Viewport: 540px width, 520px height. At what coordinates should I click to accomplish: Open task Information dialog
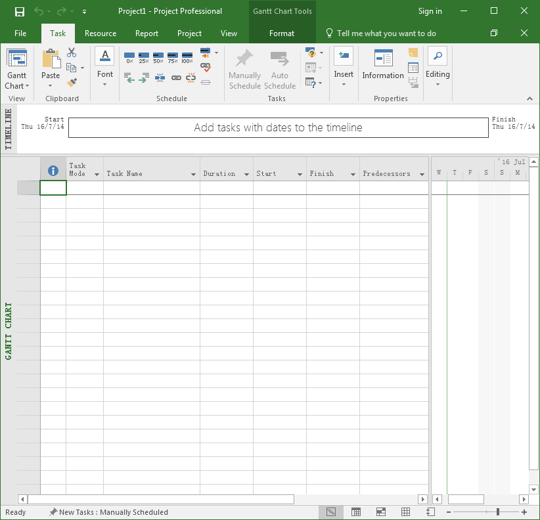(383, 65)
